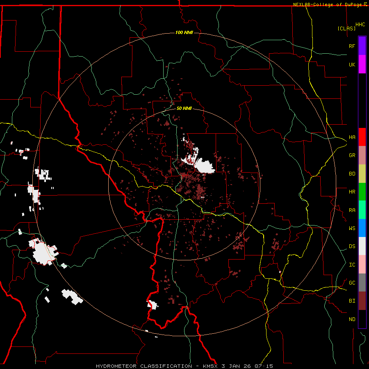369x369 pixels.
Task: Click the RA mint green legend swatch
Action: (362, 210)
